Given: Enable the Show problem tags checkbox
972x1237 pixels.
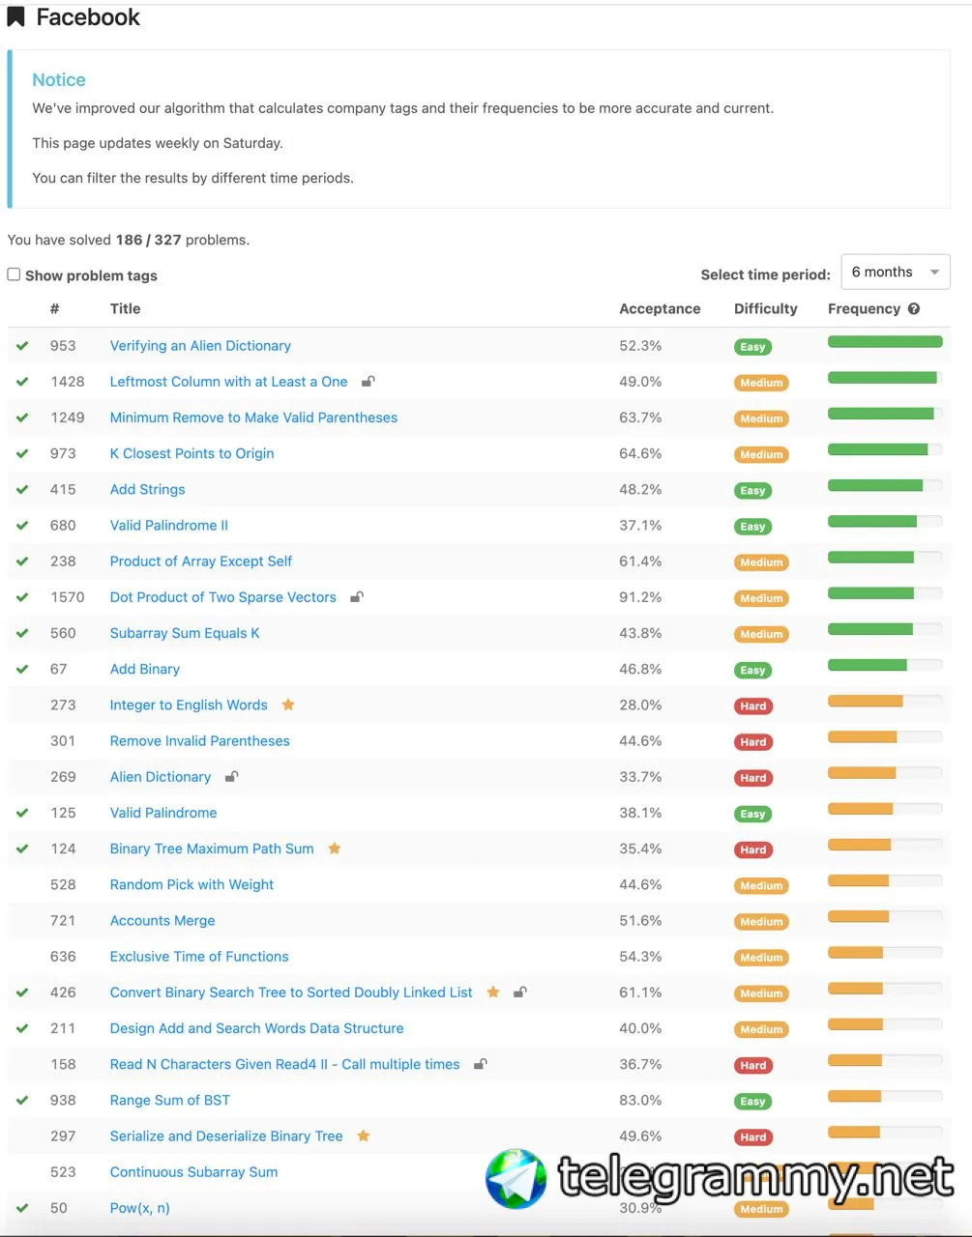Looking at the screenshot, I should tap(14, 274).
